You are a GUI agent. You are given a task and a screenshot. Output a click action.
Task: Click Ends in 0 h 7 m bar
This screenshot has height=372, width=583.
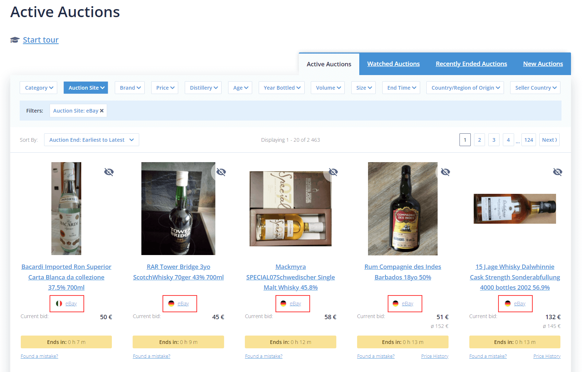point(66,342)
